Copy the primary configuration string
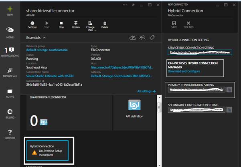The height and width of the screenshot is (167, 241). pos(229,90)
